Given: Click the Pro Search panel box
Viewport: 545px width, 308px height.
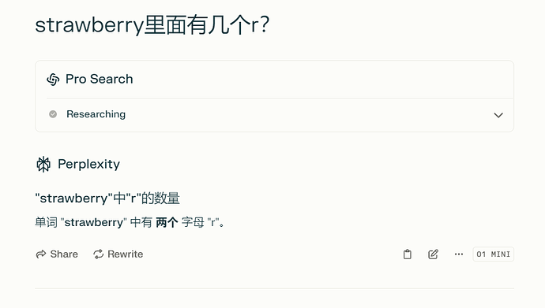Looking at the screenshot, I should click(274, 96).
